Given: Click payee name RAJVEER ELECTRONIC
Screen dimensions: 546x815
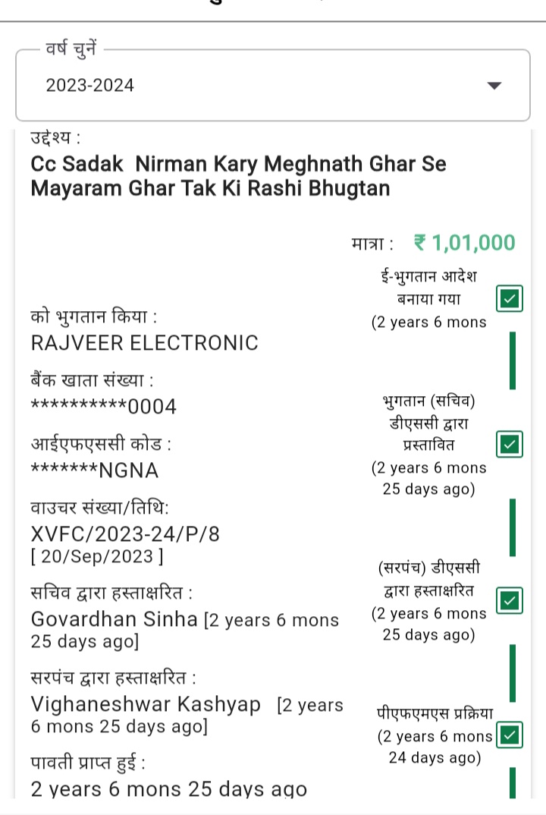Looking at the screenshot, I should (x=144, y=343).
